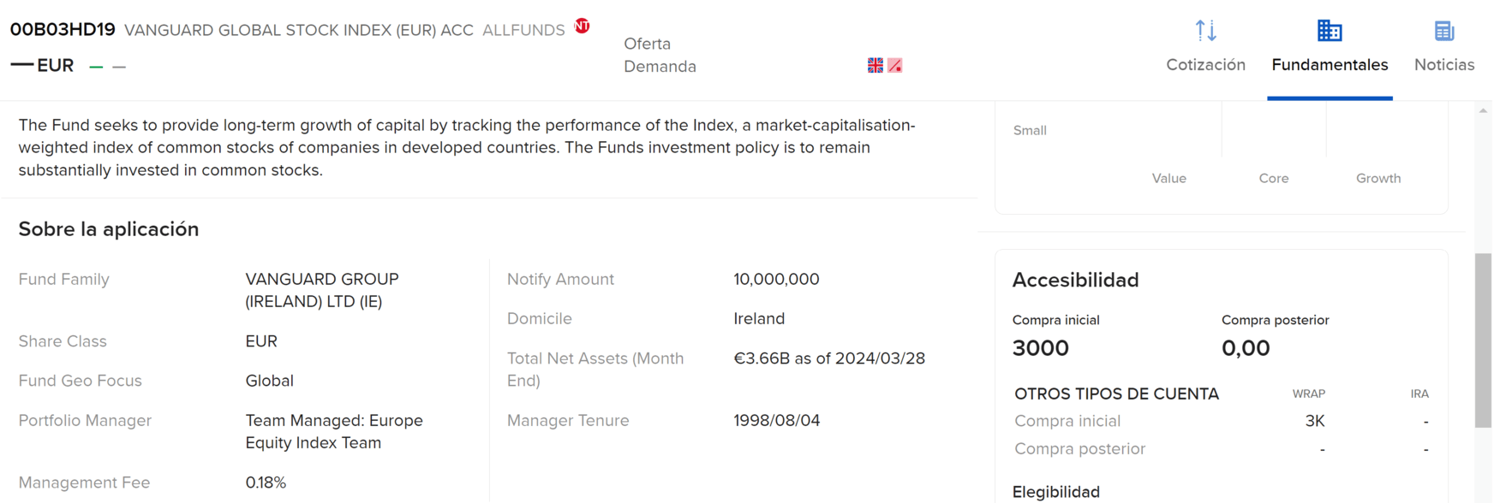Select the Value style box column

(x=1168, y=178)
